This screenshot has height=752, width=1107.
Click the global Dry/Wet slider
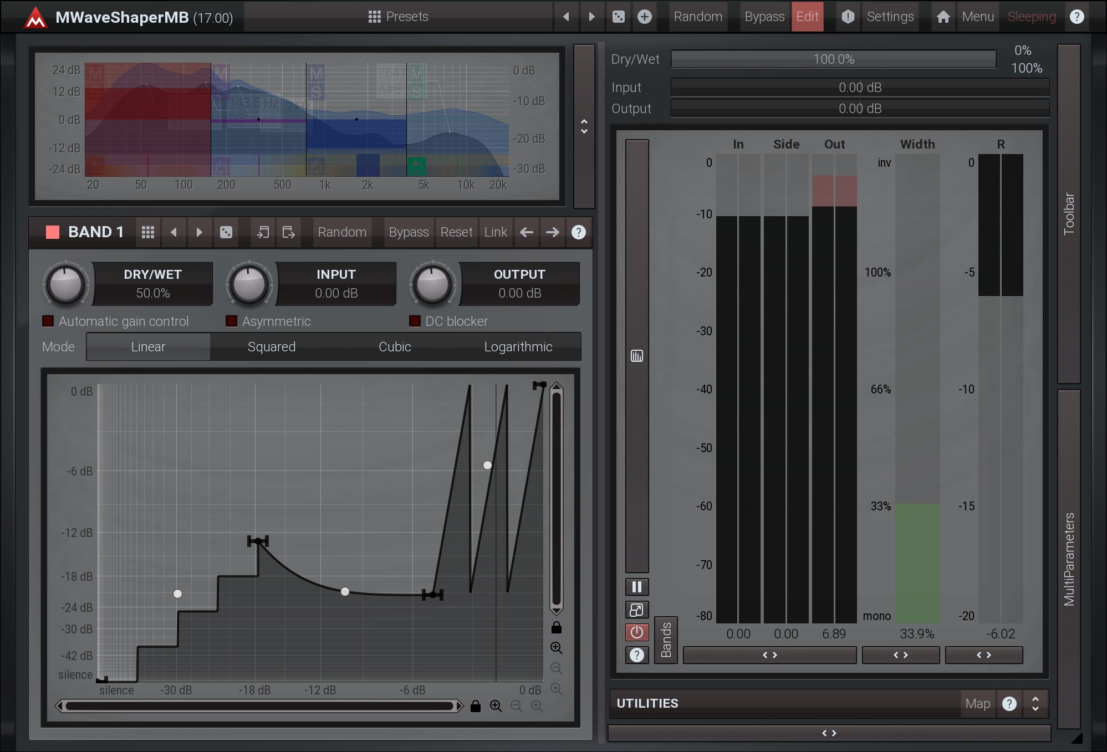point(833,59)
